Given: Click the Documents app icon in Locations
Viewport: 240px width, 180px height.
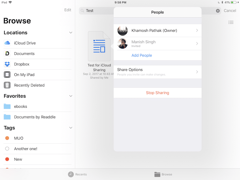Looking at the screenshot, I should tap(7, 54).
